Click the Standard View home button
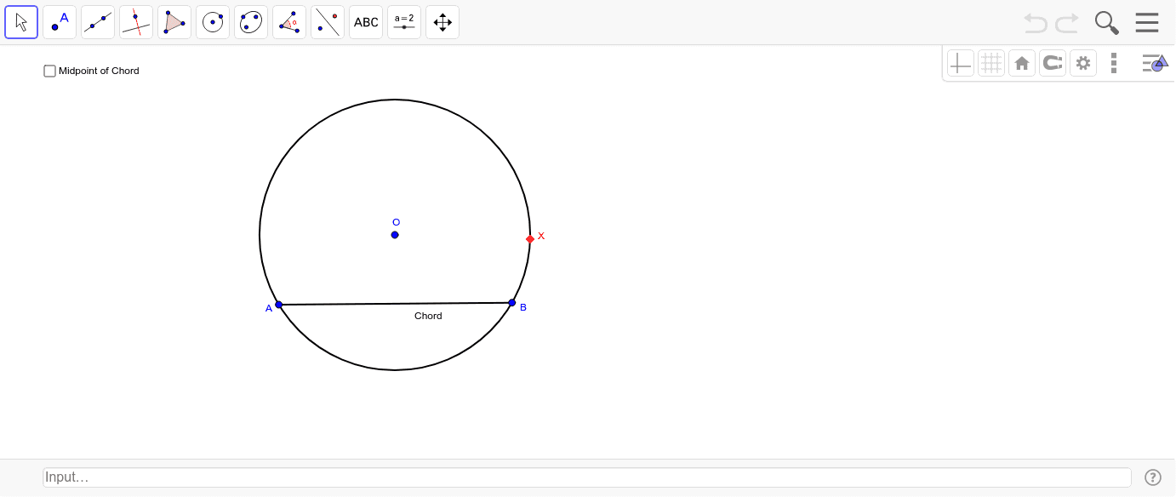The image size is (1176, 497). [x=1022, y=63]
